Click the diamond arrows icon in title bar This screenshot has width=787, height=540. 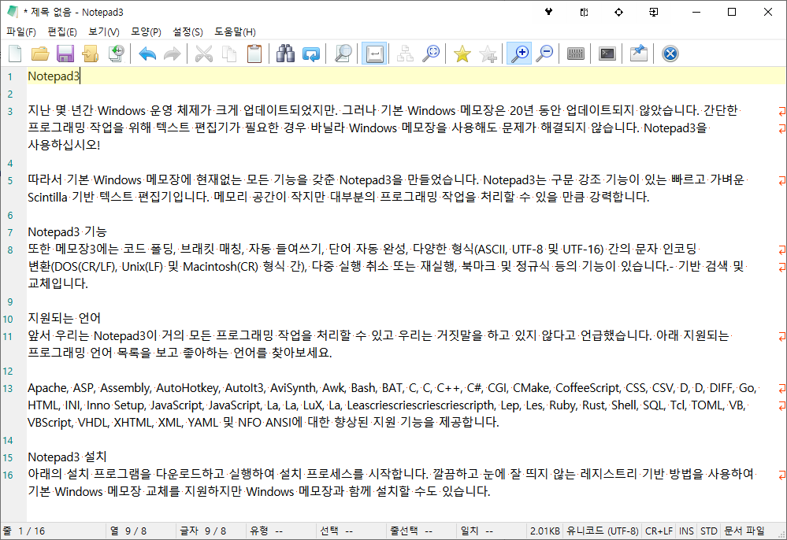coord(618,12)
